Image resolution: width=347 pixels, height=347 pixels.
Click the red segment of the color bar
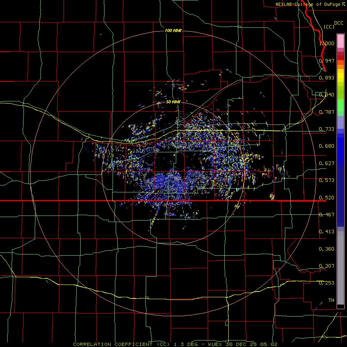pos(340,57)
